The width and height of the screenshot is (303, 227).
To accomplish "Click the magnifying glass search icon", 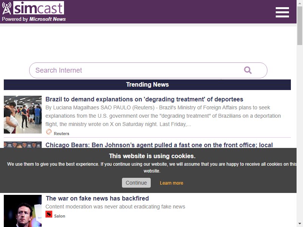I will pos(248,70).
